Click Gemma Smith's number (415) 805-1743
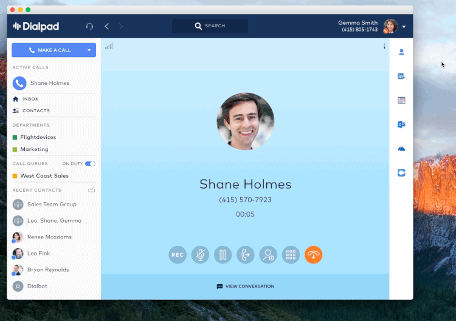The height and width of the screenshot is (321, 456). (360, 30)
